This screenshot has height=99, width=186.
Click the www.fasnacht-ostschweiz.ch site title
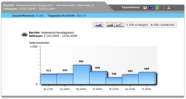tap(75, 5)
